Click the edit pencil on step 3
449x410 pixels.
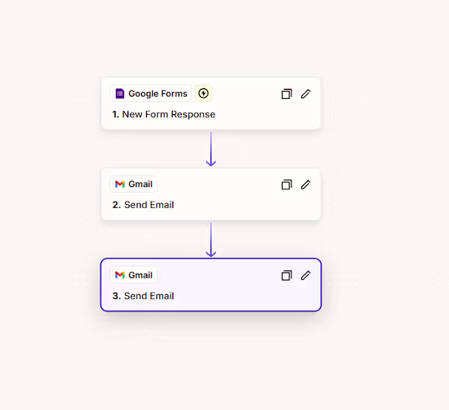(306, 275)
